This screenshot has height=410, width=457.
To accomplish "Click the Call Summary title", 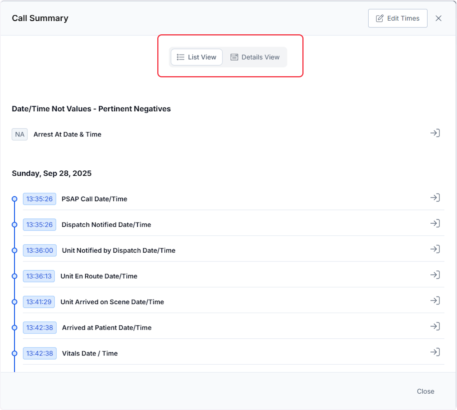I will pyautogui.click(x=40, y=18).
